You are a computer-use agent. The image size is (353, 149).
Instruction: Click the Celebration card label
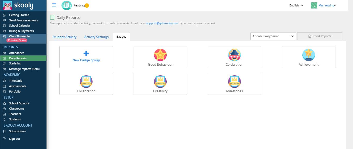[x=234, y=64]
